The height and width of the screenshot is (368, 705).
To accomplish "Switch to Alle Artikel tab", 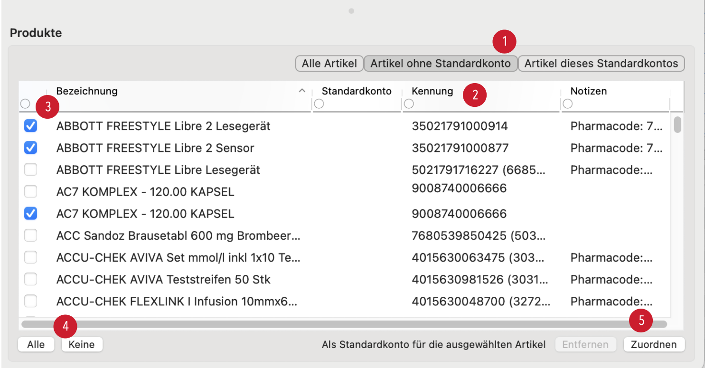I will 329,63.
